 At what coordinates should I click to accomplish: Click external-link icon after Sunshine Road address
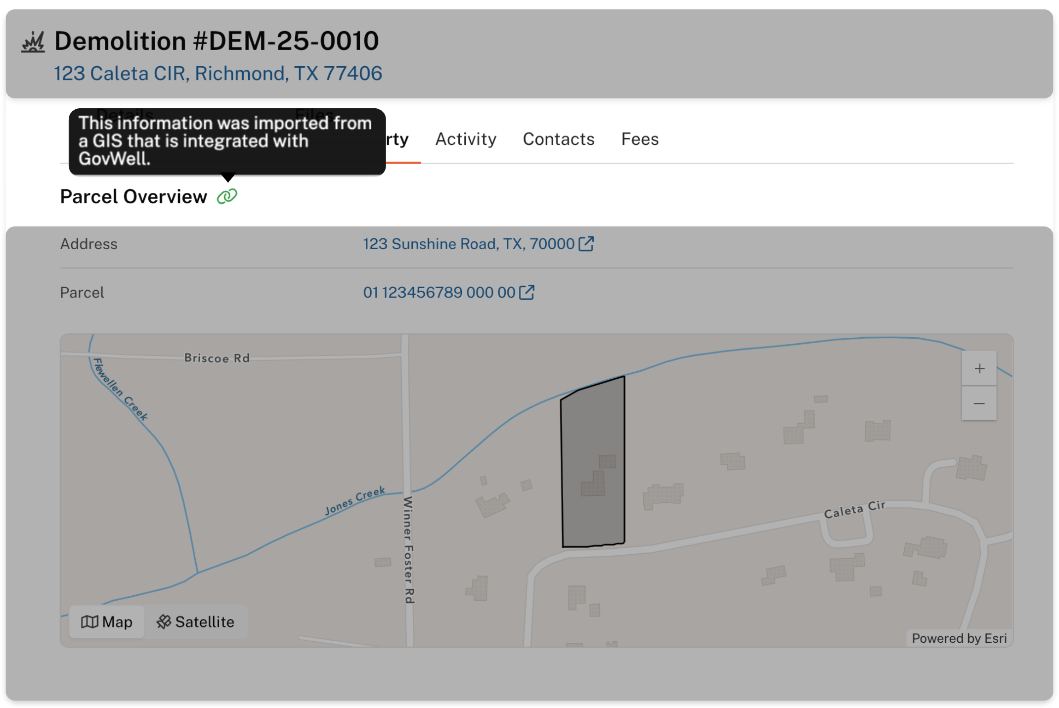(x=586, y=244)
